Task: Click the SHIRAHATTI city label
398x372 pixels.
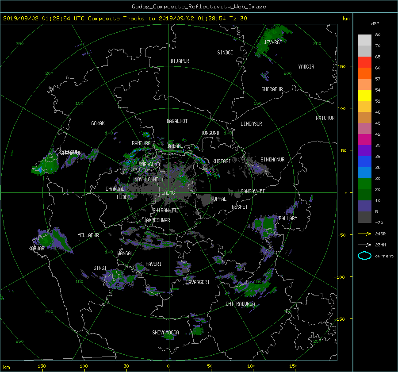Action: 166,211
